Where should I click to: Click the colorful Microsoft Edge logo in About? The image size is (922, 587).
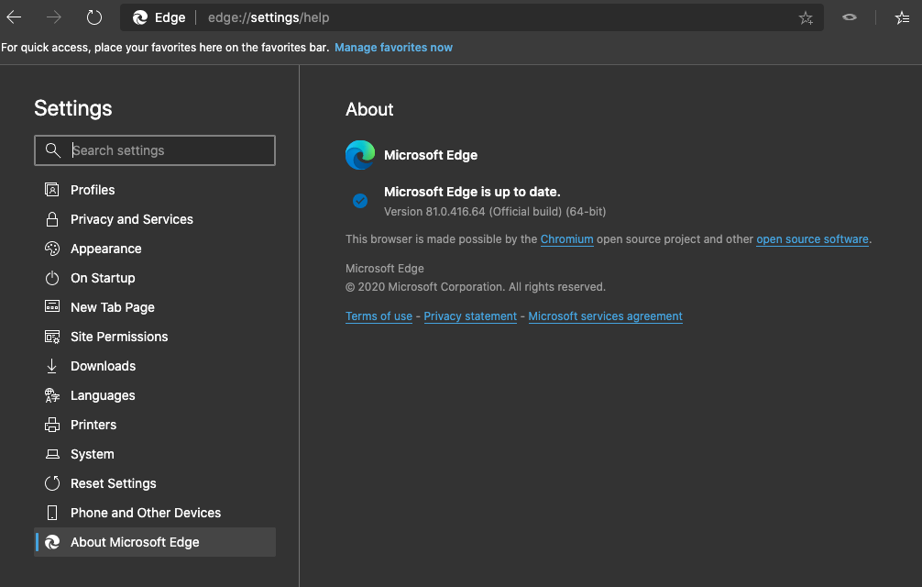pos(360,155)
